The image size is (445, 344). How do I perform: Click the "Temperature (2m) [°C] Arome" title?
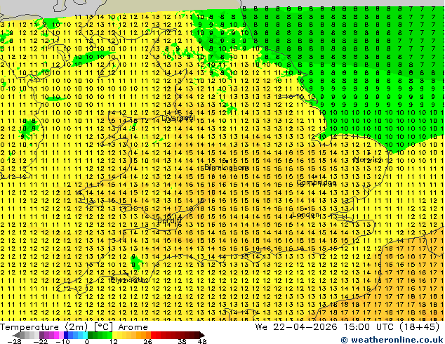click(74, 327)
